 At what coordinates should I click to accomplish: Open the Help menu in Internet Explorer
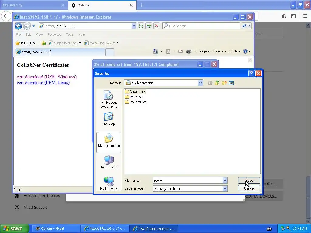[81, 35]
